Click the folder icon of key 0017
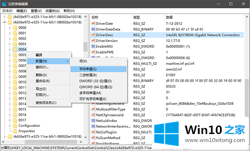The height and width of the screenshot is (151, 250). coord(15,120)
